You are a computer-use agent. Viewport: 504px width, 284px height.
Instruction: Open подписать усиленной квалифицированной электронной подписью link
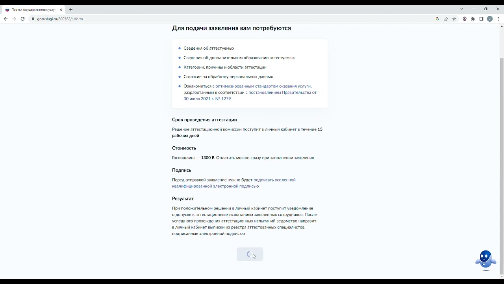click(234, 183)
